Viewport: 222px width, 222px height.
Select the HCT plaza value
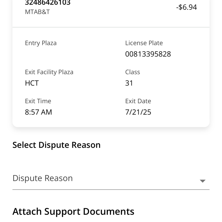(32, 83)
